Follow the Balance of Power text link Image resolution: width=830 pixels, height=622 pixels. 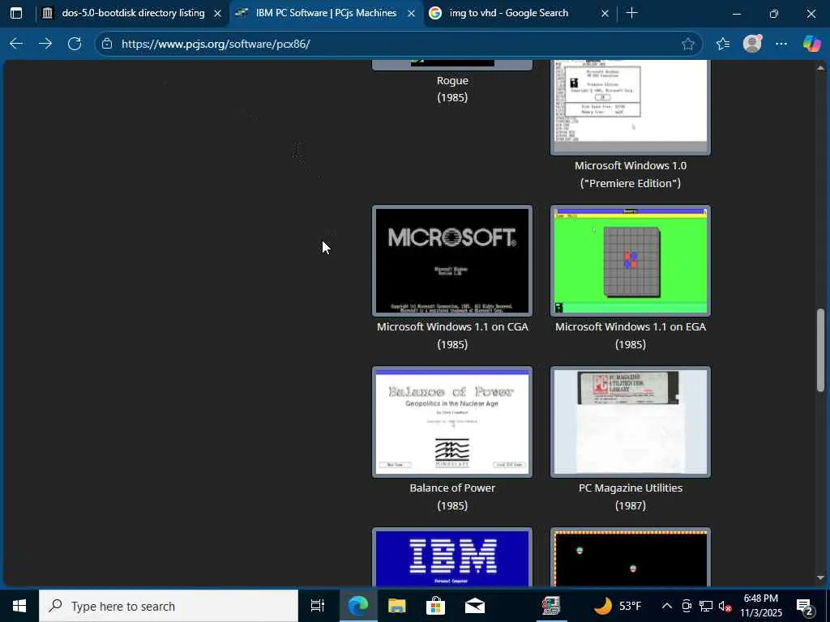452,496
